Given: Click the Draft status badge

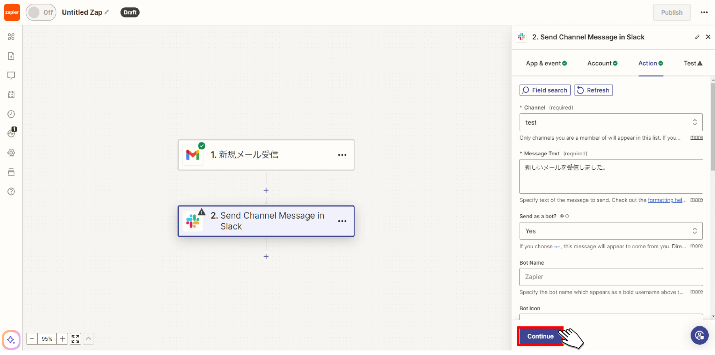Looking at the screenshot, I should [x=130, y=13].
